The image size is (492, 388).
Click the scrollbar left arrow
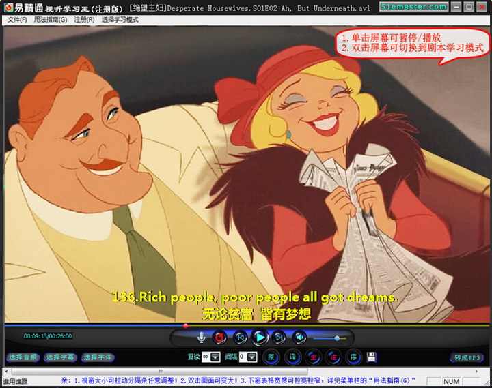[6, 372]
